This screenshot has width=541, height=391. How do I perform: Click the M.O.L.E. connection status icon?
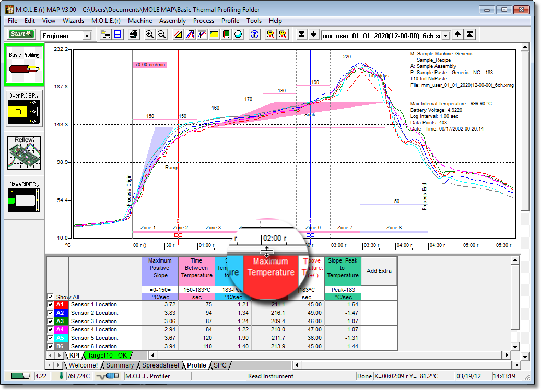[108, 376]
